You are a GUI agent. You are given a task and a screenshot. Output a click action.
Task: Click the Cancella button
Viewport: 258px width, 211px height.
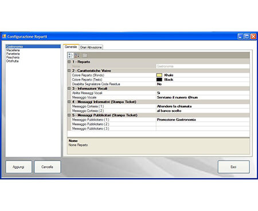48,167
